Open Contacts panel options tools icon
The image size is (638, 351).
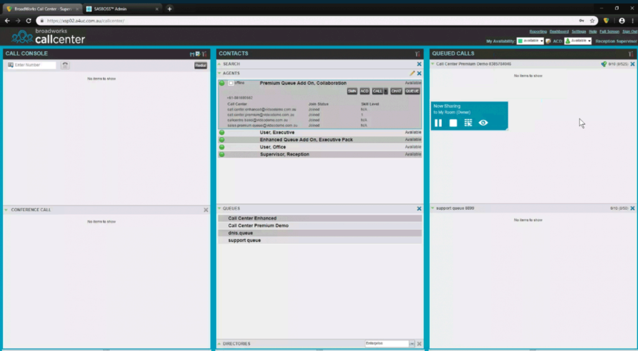click(417, 54)
